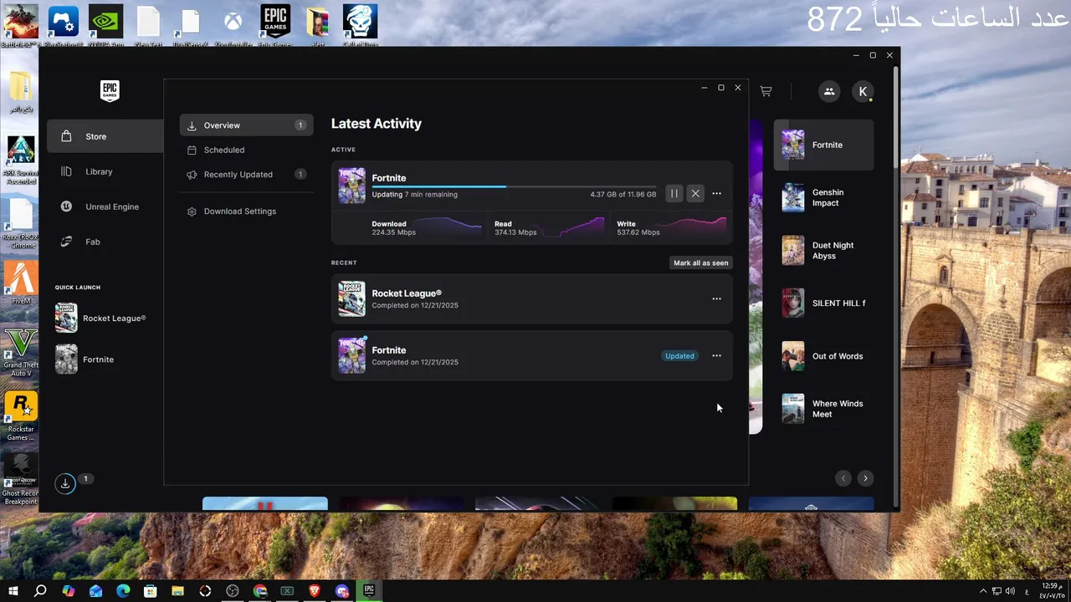Image resolution: width=1071 pixels, height=602 pixels.
Task: Show hidden system tray icons
Action: pos(983,590)
